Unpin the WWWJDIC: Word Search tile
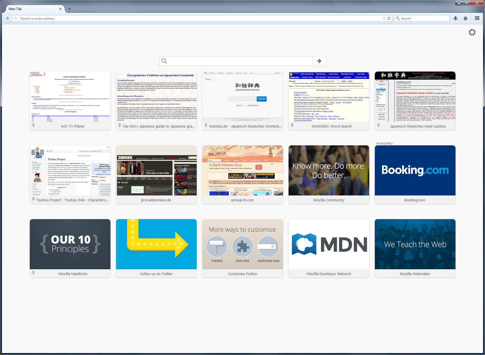The height and width of the screenshot is (355, 485). point(292,126)
